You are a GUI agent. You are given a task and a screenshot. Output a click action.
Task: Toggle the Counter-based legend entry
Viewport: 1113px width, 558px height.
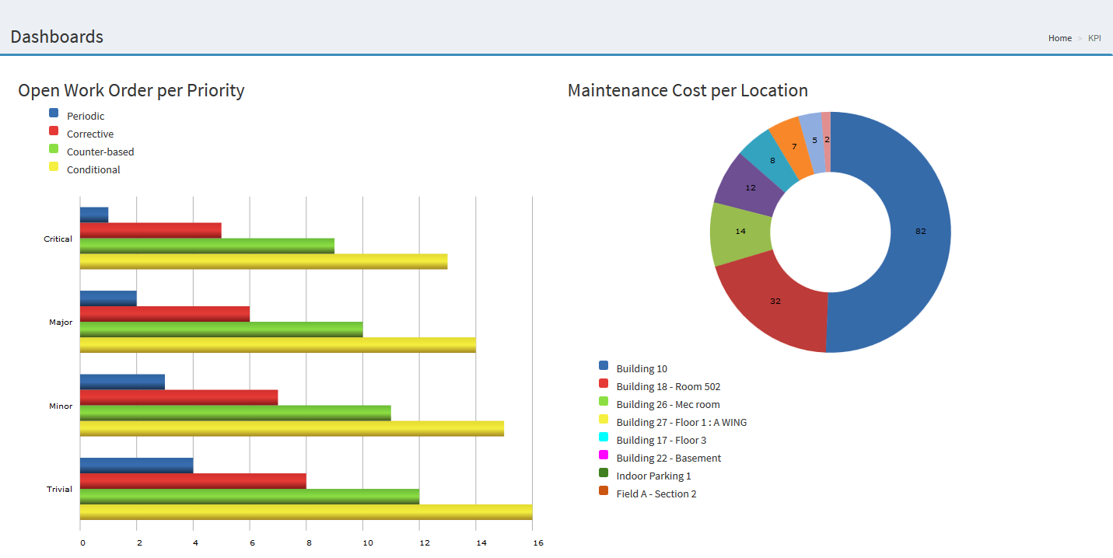(x=100, y=152)
